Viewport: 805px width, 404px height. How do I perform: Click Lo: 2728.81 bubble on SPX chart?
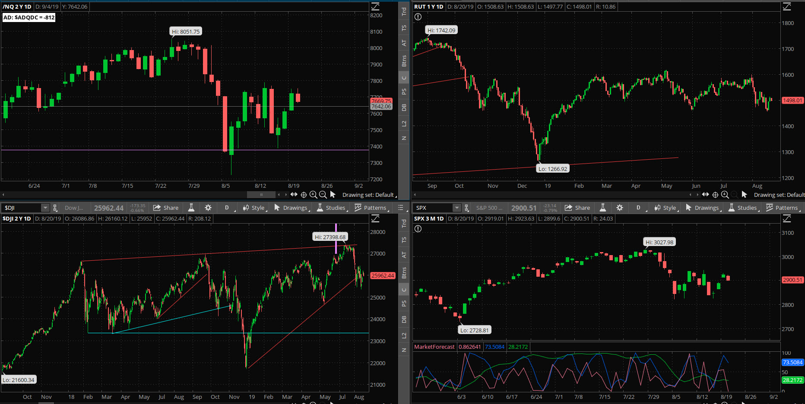click(475, 330)
